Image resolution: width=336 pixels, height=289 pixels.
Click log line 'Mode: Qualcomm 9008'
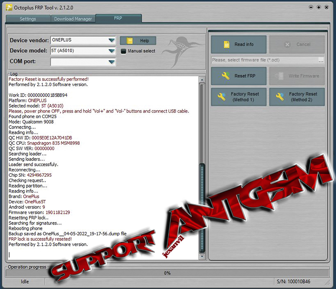[x=31, y=122]
